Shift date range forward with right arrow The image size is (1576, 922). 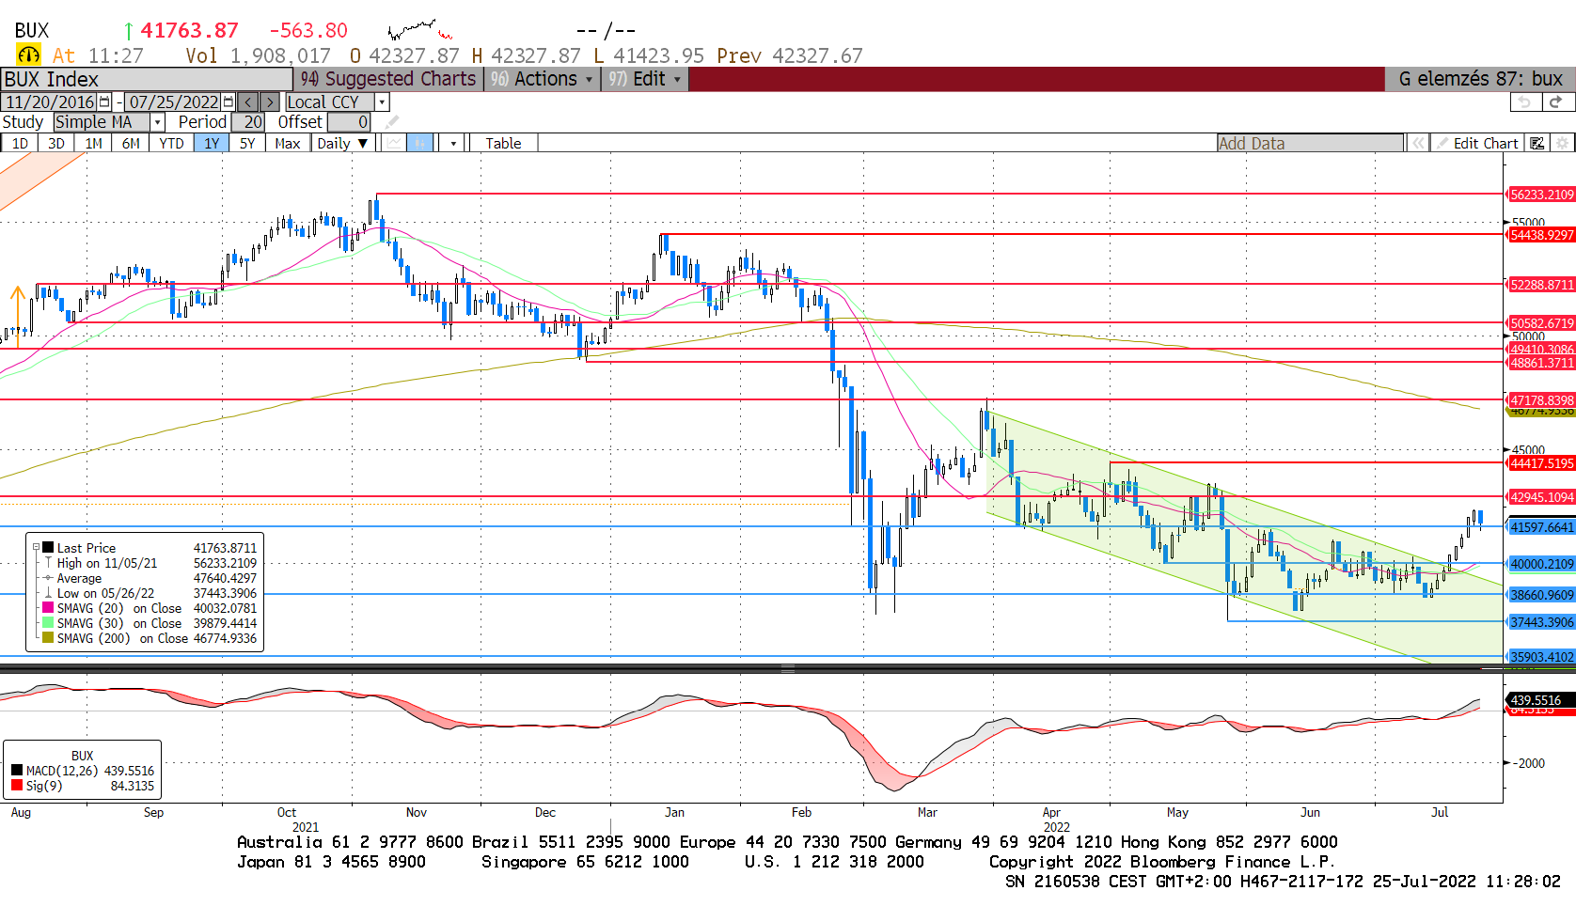(x=269, y=102)
